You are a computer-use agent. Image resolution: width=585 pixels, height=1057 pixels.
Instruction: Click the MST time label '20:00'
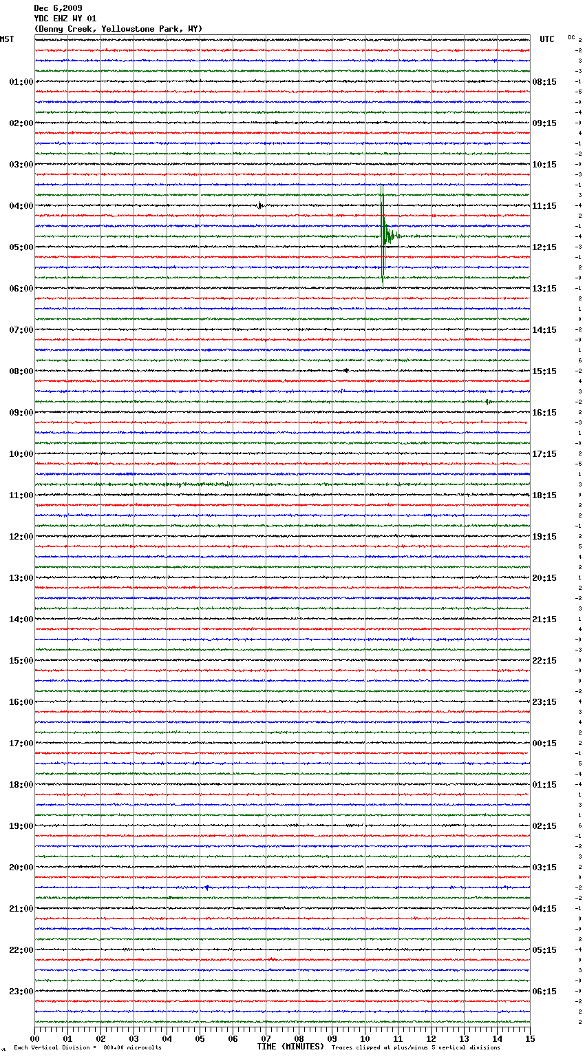point(21,868)
